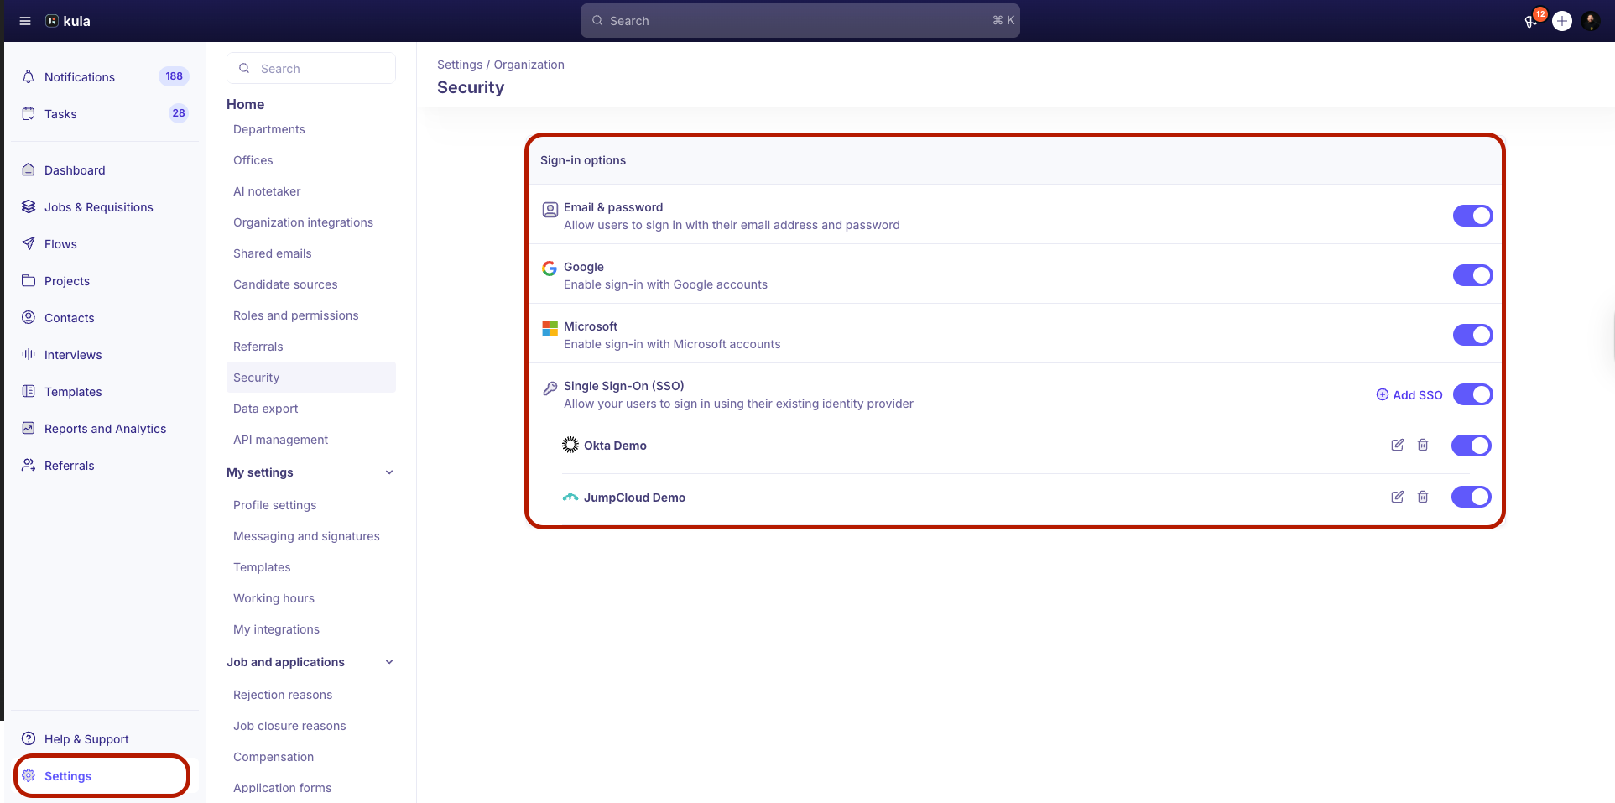The width and height of the screenshot is (1615, 803).
Task: Switch off Microsoft sign-in toggle
Action: 1473,335
